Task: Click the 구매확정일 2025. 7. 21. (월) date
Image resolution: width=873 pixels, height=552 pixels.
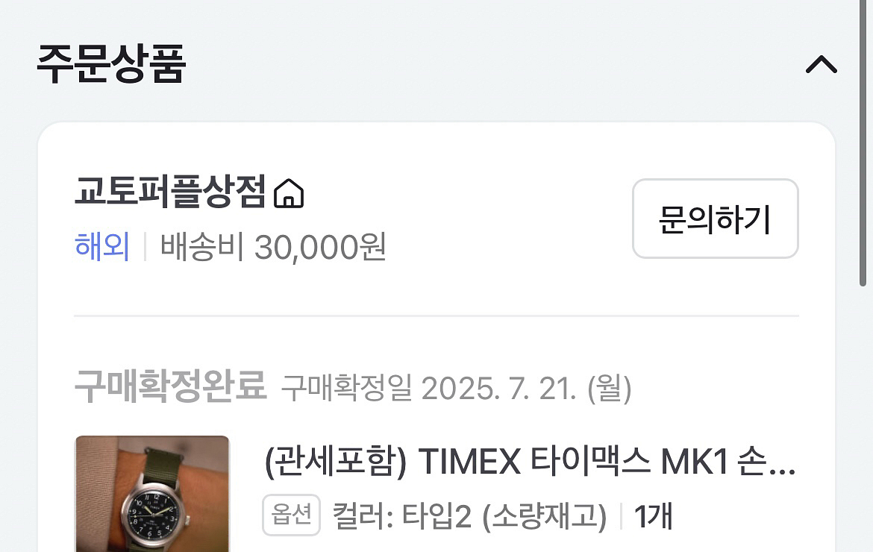Action: (457, 388)
